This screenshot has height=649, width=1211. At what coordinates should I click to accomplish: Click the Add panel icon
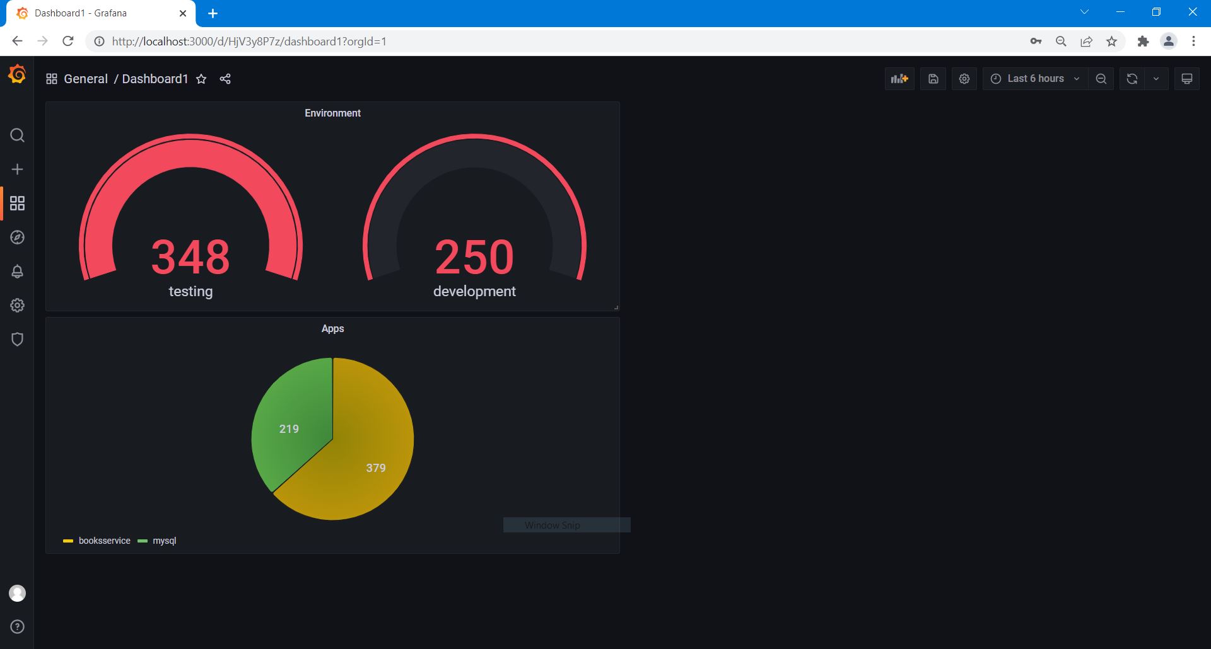[899, 79]
